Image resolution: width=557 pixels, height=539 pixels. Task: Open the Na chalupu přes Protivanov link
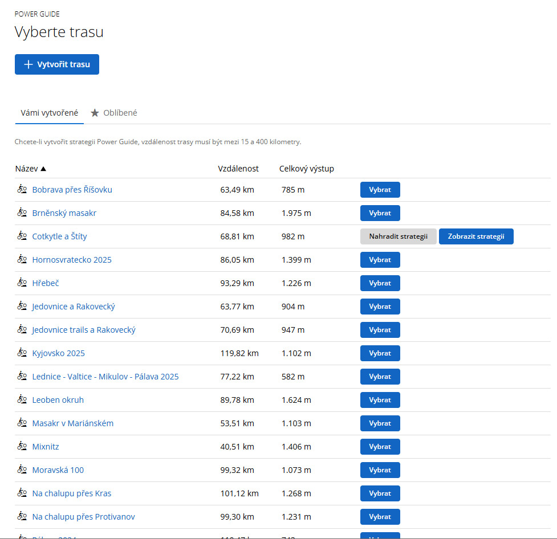pyautogui.click(x=83, y=517)
